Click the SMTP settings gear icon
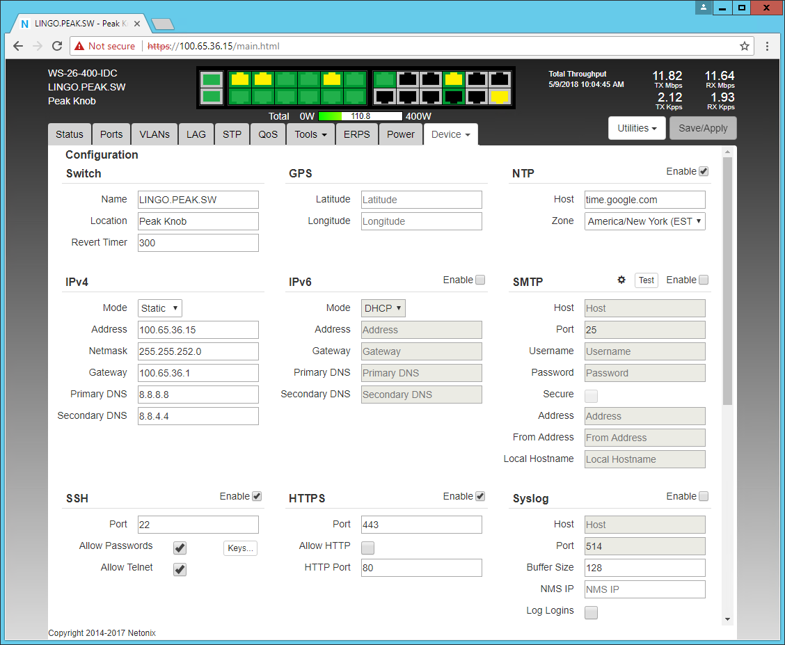Screen dimensions: 785x645 coord(621,280)
